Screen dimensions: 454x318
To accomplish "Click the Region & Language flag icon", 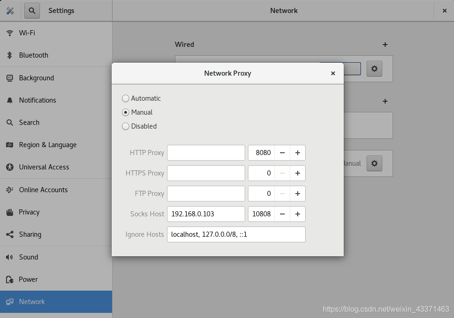I will pos(10,145).
